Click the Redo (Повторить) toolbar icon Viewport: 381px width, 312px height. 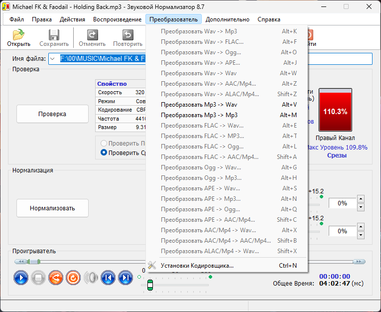click(128, 35)
